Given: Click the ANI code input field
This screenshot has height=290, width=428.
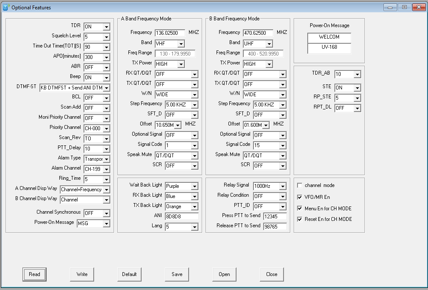Looking at the screenshot, I should tap(181, 216).
